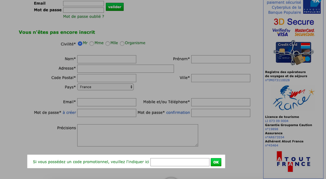Select the Mme civility option
The width and height of the screenshot is (326, 179).
(92, 44)
